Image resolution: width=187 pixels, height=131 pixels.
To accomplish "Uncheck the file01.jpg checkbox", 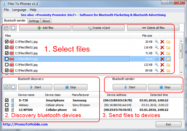I will point(7,41).
